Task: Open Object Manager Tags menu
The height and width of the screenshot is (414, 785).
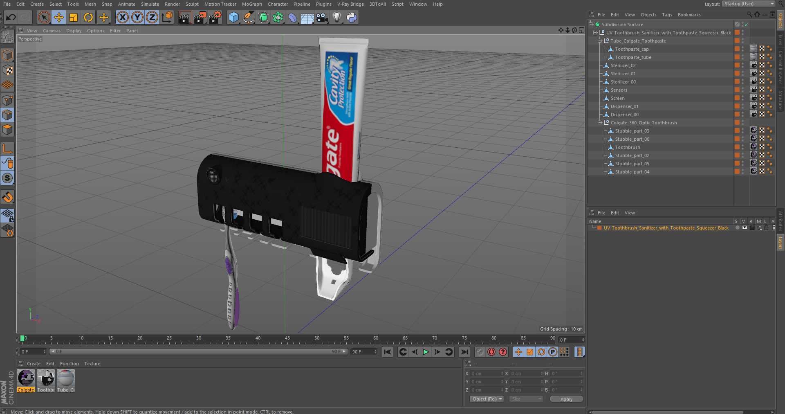Action: click(x=667, y=15)
